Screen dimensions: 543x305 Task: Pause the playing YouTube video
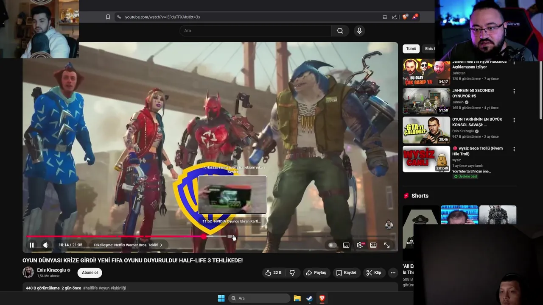click(31, 245)
